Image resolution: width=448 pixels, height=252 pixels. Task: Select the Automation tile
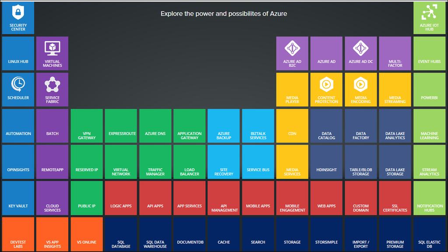click(x=18, y=126)
